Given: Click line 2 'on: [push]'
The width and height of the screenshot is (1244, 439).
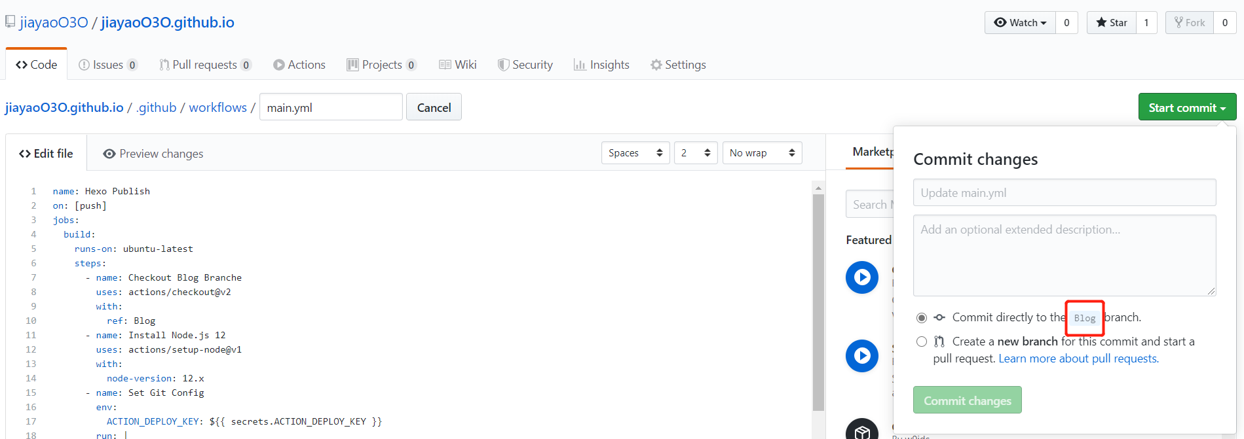Looking at the screenshot, I should pyautogui.click(x=80, y=205).
